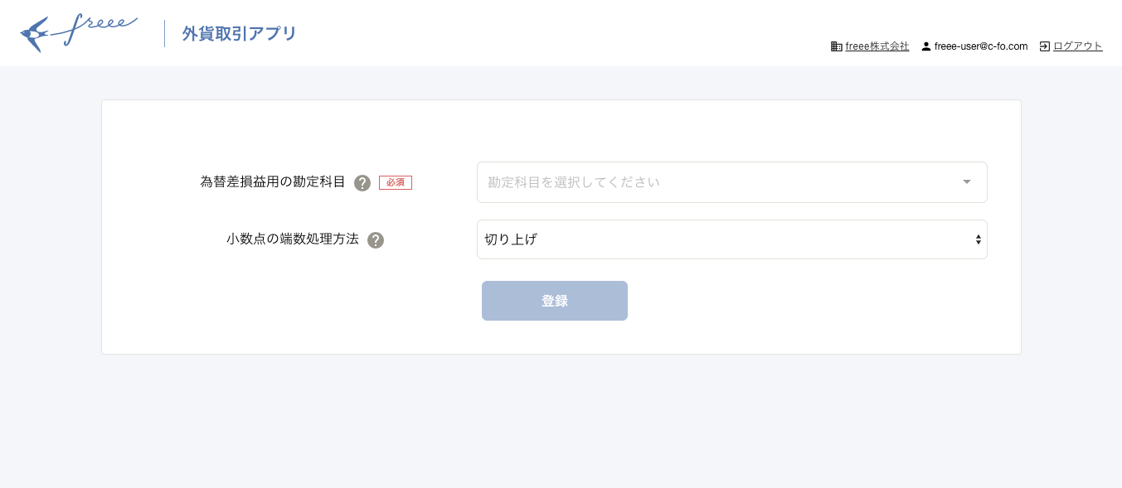This screenshot has width=1122, height=488.
Task: Click the 外貨取引アプリ app title
Action: pyautogui.click(x=240, y=34)
